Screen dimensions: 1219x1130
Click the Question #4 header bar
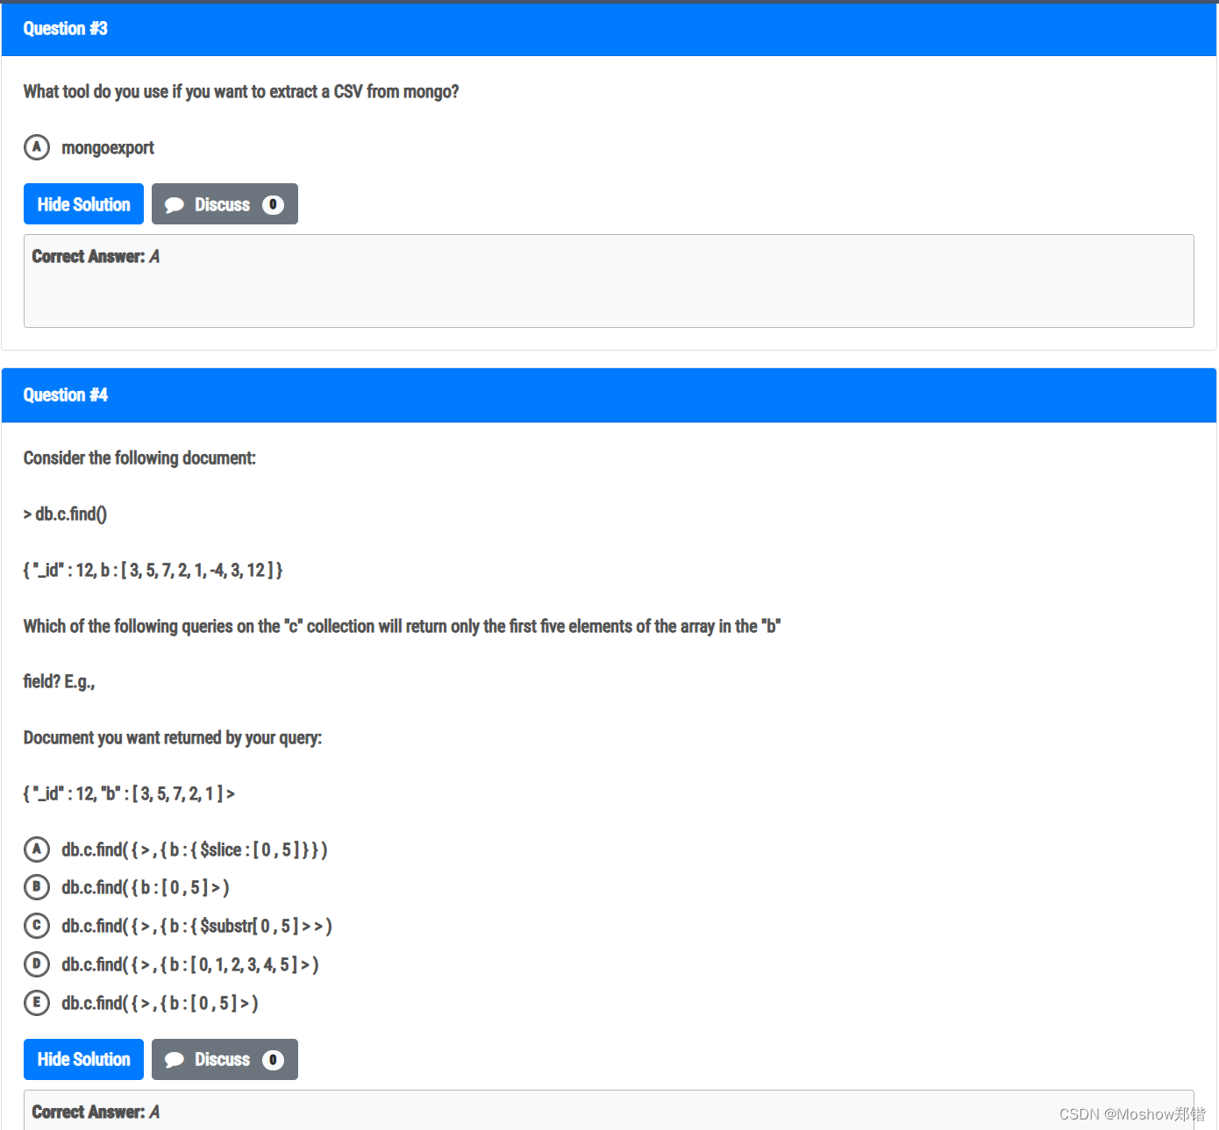pos(609,395)
